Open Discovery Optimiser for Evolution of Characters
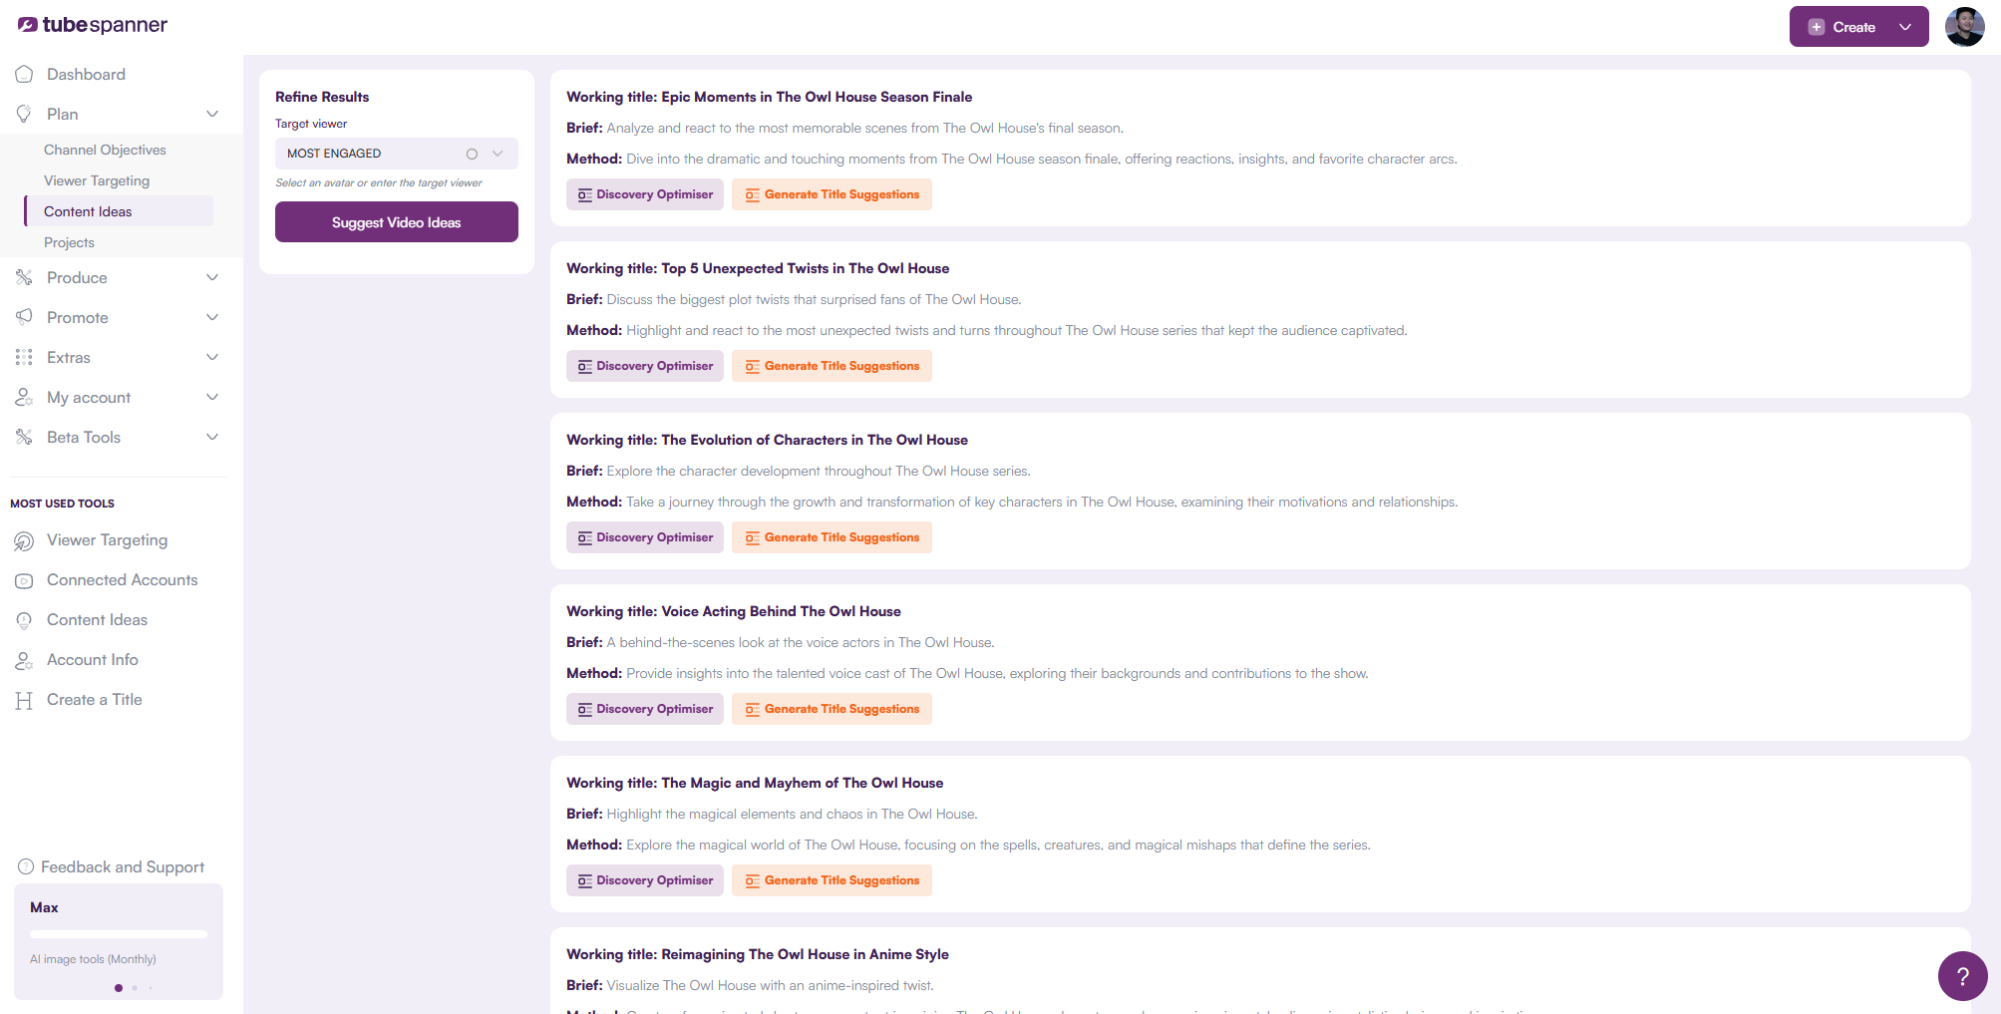The width and height of the screenshot is (2001, 1014). click(x=645, y=537)
